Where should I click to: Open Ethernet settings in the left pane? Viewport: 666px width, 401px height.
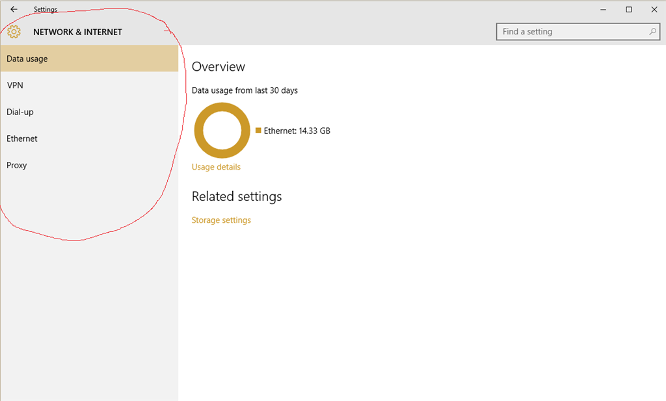pos(22,138)
